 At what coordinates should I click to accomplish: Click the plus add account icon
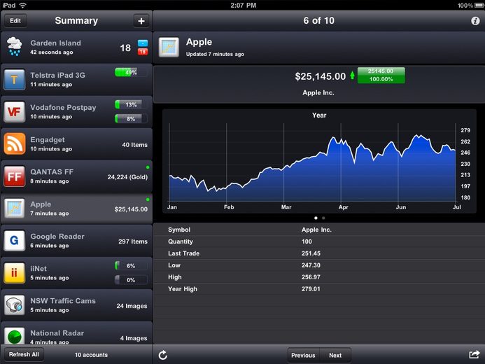pos(141,21)
